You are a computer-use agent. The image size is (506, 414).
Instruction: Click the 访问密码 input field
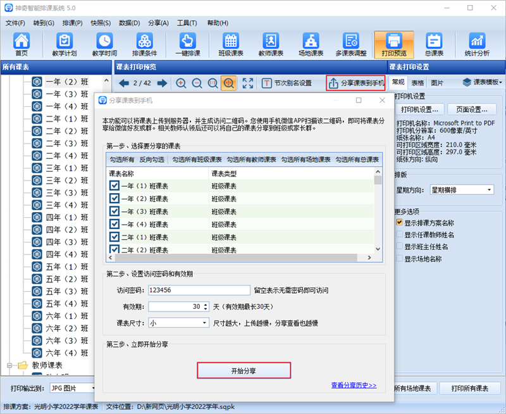(199, 290)
